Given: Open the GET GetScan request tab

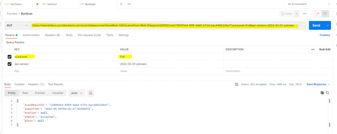Looking at the screenshot, I should tap(50, 4).
